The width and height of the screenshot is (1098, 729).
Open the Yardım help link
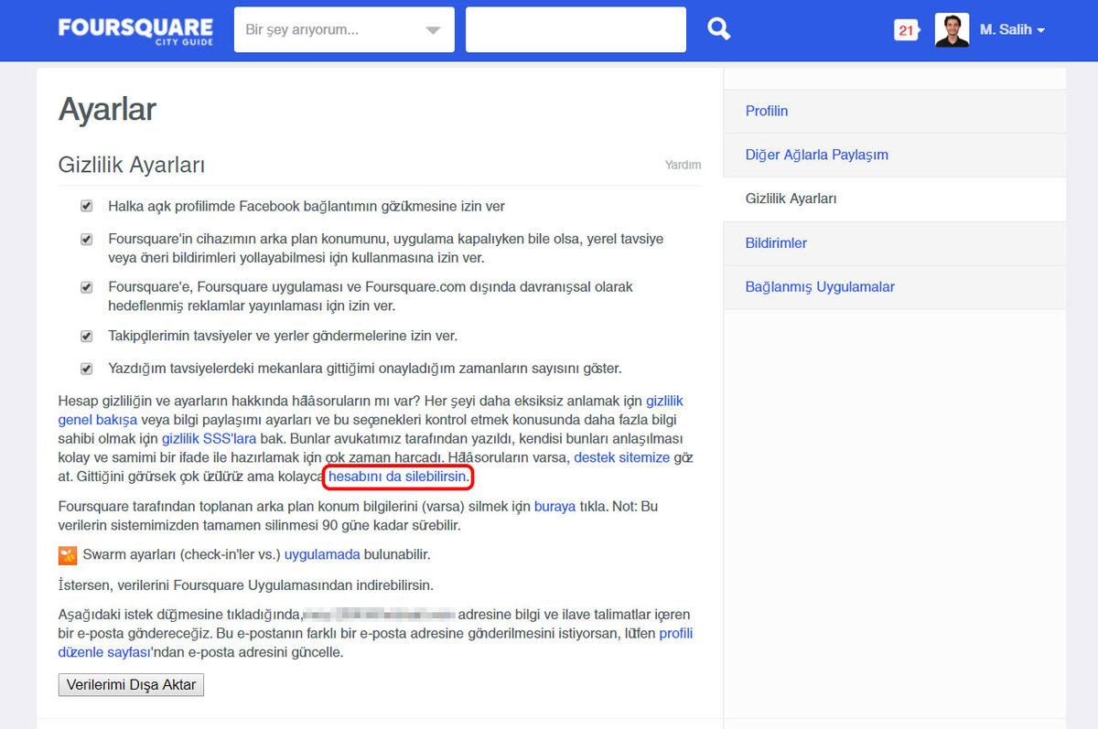(x=683, y=166)
